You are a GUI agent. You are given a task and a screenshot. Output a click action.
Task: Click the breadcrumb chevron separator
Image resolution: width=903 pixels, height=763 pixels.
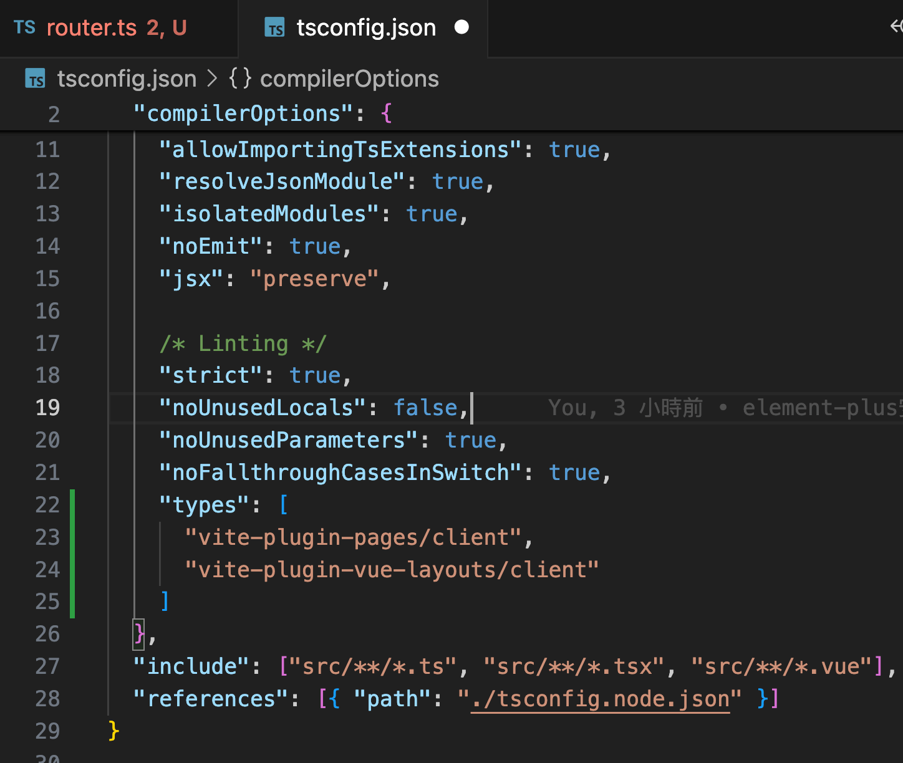(212, 79)
